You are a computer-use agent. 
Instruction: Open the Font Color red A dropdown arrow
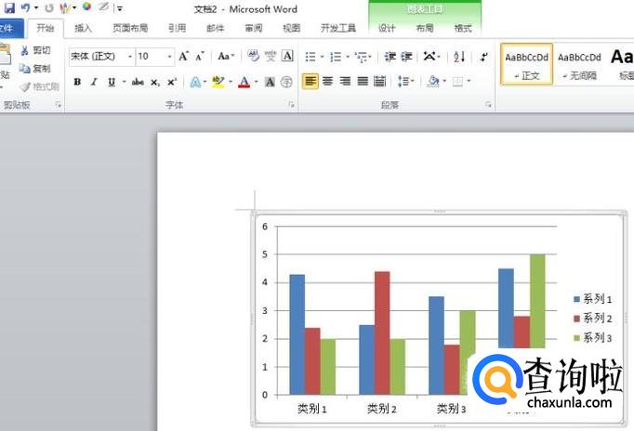[256, 82]
